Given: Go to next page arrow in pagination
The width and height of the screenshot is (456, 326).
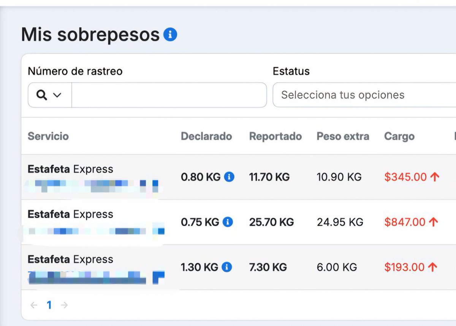Looking at the screenshot, I should point(65,305).
